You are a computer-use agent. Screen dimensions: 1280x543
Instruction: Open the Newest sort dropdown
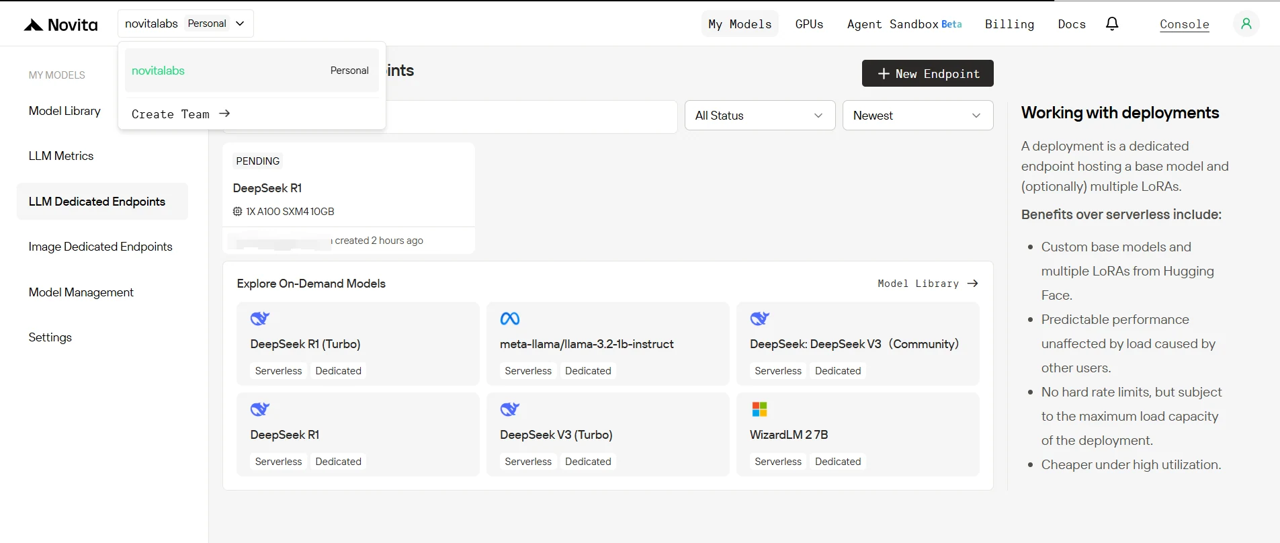click(918, 116)
